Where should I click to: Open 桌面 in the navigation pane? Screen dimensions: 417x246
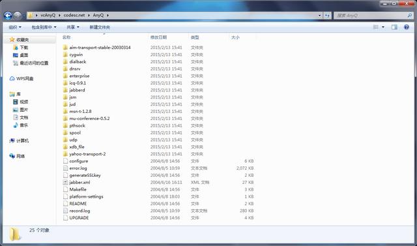(x=23, y=55)
